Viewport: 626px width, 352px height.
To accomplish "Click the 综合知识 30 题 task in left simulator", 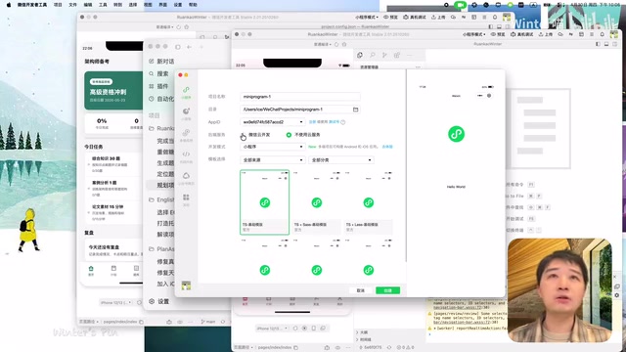I will pos(113,163).
